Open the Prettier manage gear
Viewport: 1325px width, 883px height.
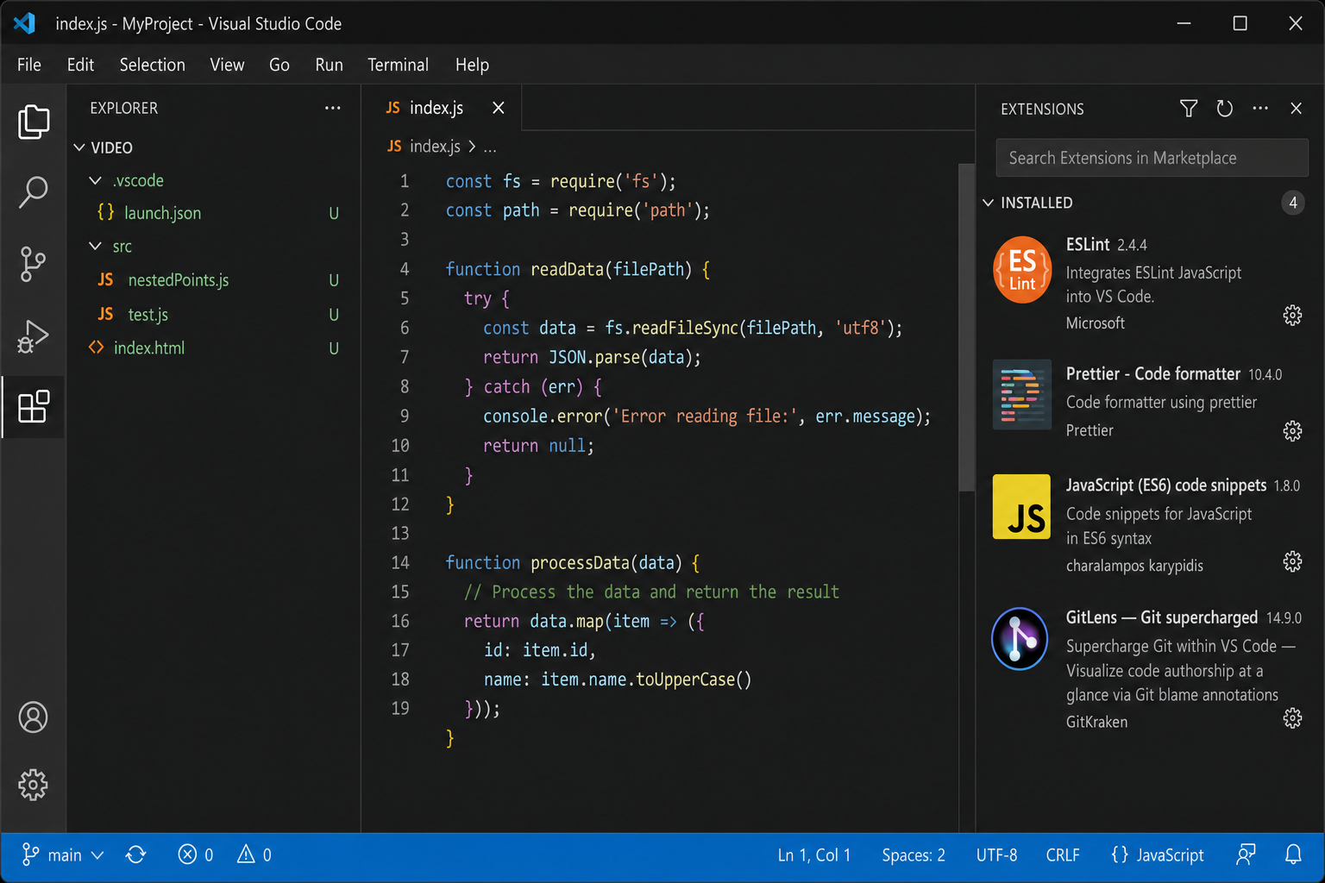[1292, 430]
